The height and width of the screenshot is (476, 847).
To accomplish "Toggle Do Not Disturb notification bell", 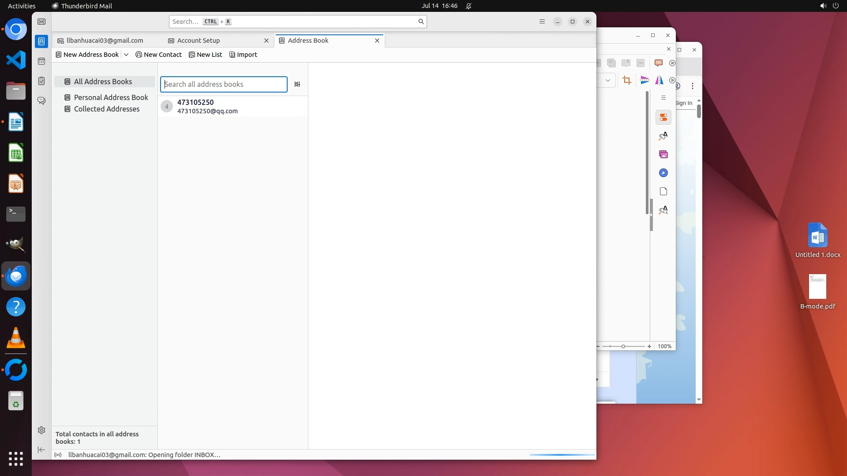I will 468,6.
